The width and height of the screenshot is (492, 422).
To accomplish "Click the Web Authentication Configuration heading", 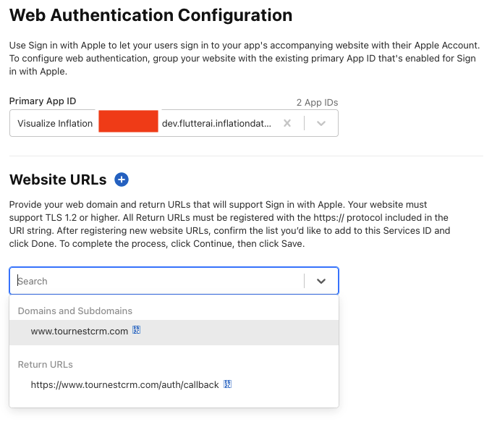I will pyautogui.click(x=151, y=15).
